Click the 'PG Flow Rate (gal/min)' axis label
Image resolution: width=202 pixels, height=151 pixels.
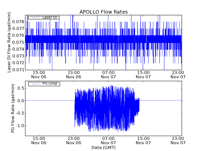[x=13, y=108]
